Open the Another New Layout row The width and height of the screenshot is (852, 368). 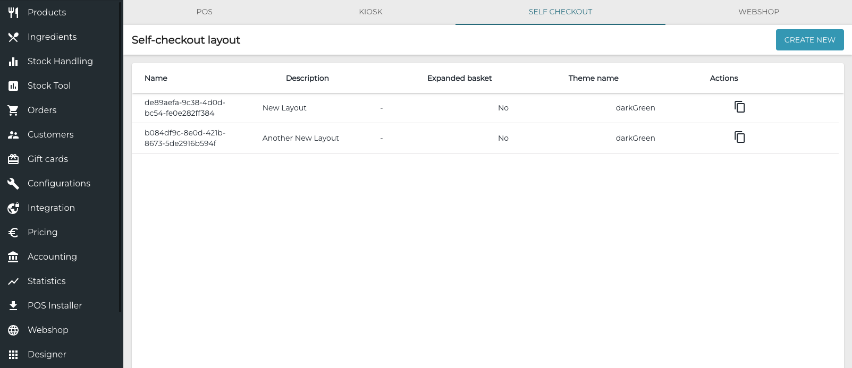click(485, 138)
